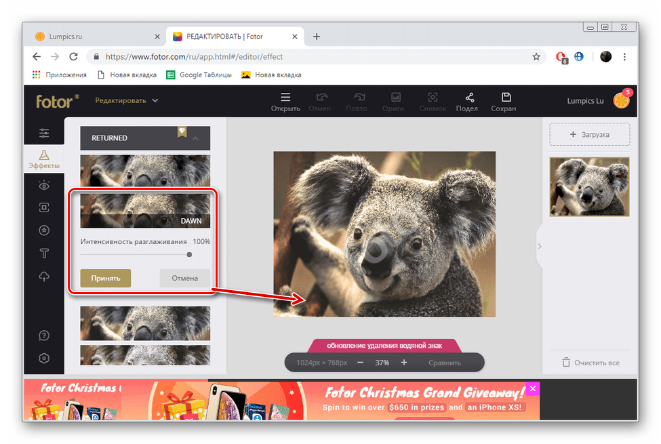Open the settings gear in sidebar
Viewport: 661px width, 444px height.
pos(44,359)
